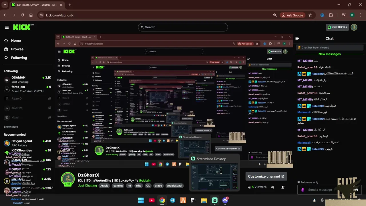Select offline channel sSAHM in Following
Viewport: 366px width, 206px height.
pos(27,108)
